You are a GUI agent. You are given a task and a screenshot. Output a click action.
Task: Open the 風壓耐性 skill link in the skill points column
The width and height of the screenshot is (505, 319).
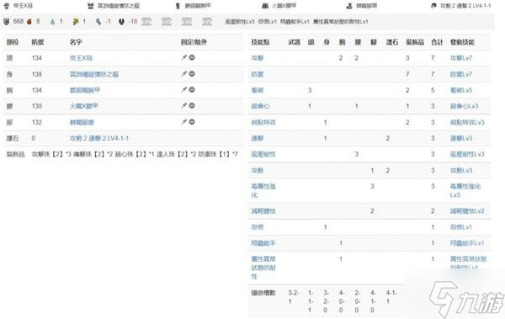[263, 154]
